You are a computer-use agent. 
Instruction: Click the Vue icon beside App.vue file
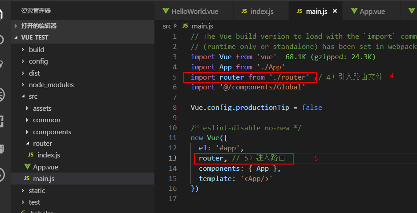(x=28, y=167)
